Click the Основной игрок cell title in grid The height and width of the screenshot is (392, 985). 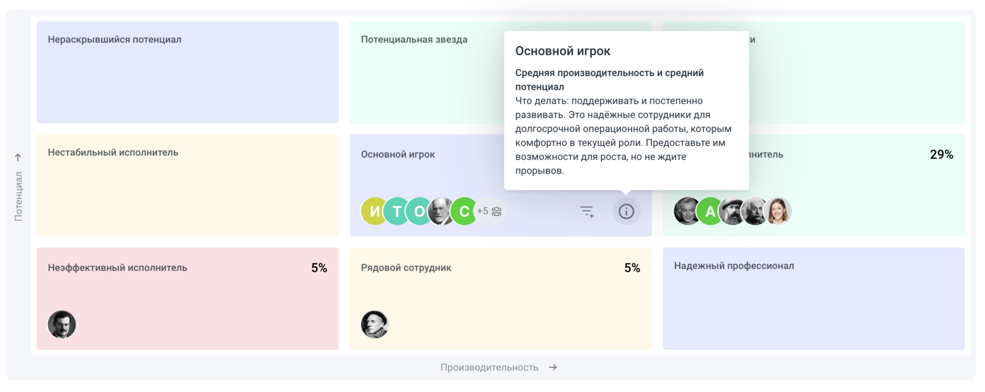[x=398, y=155]
